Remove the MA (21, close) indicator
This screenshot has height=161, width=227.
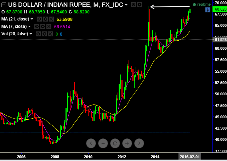pos(51,19)
